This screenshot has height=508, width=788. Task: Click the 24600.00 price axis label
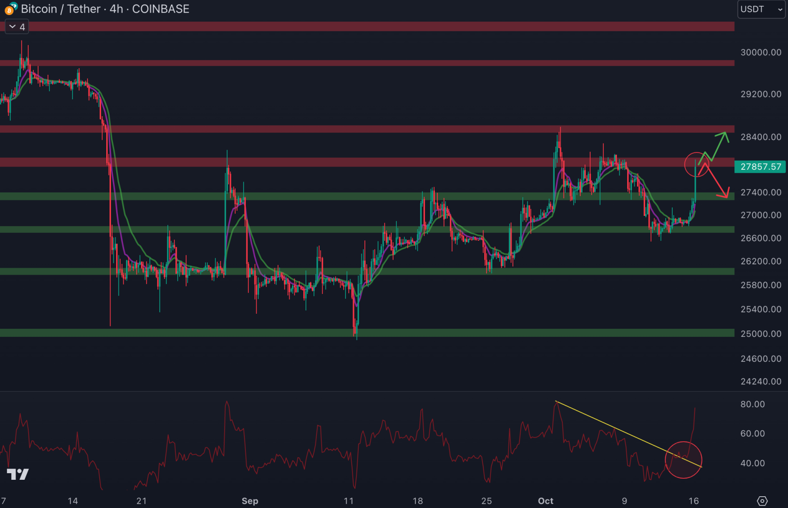click(x=761, y=358)
